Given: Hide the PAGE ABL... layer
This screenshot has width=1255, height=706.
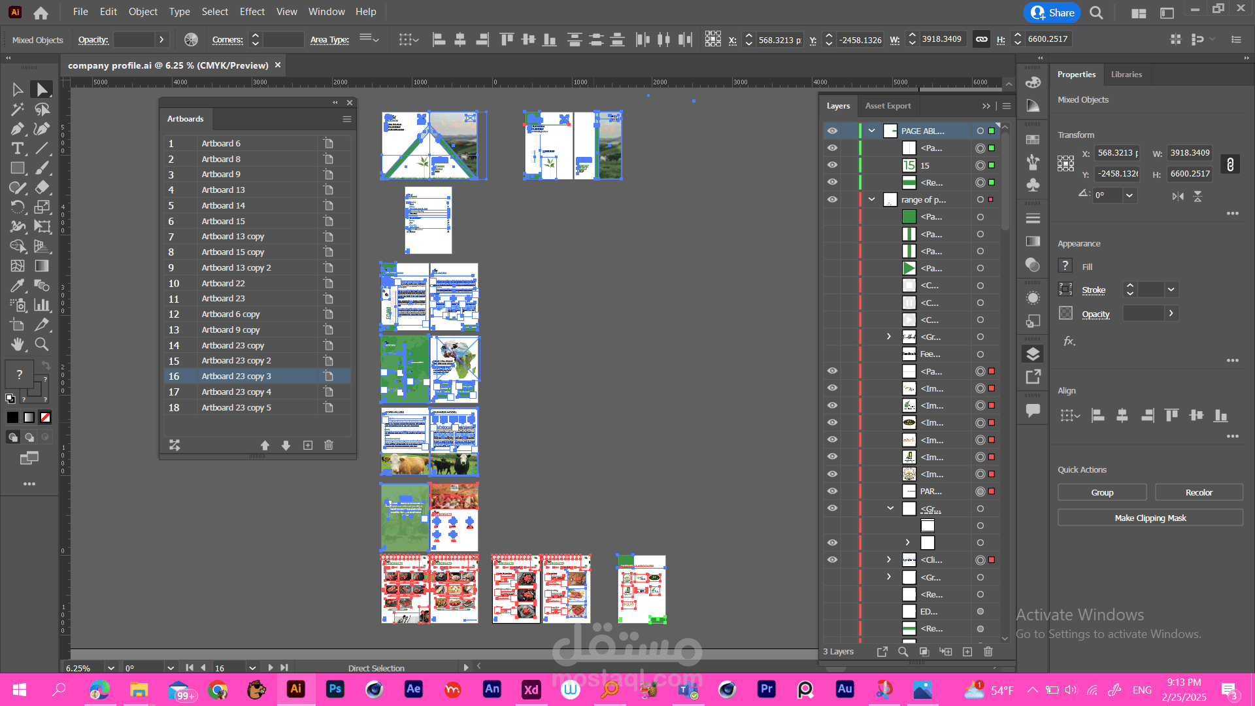Looking at the screenshot, I should coord(832,131).
